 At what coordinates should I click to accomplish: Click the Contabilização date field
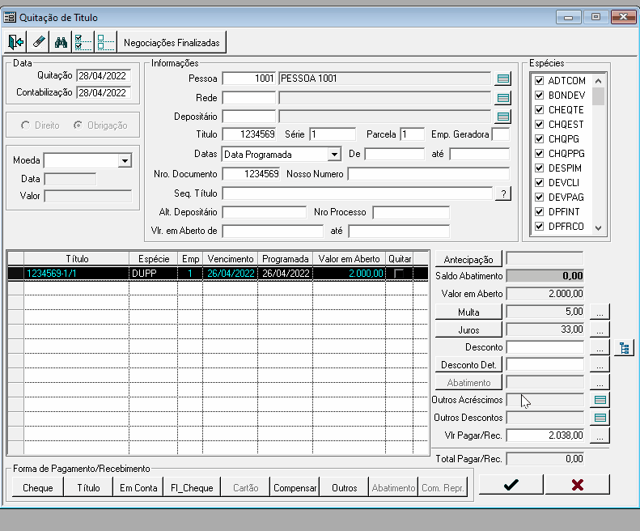click(104, 93)
